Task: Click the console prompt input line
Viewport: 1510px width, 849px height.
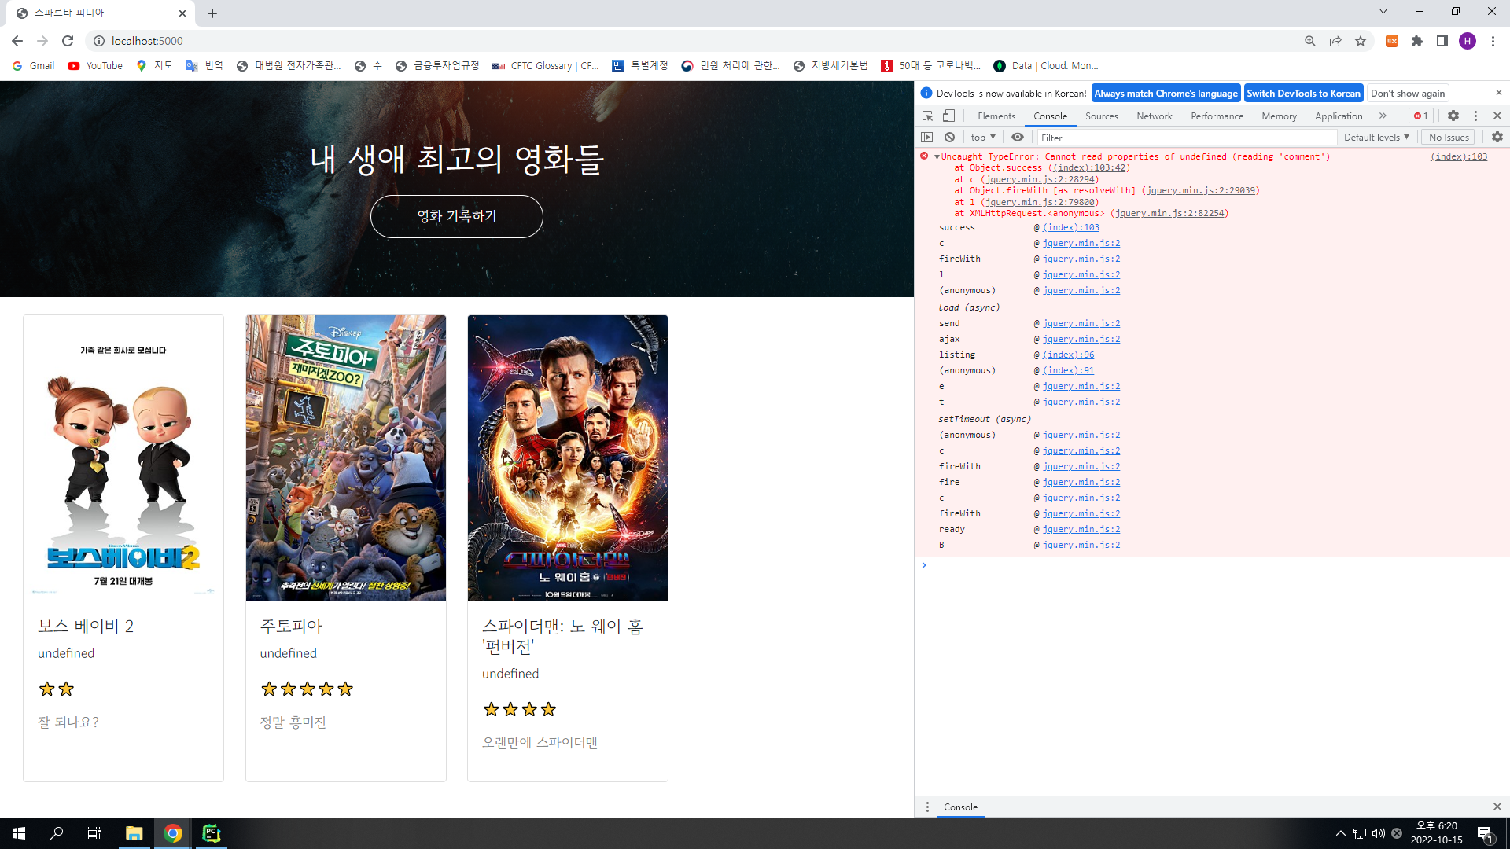Action: pyautogui.click(x=1215, y=565)
